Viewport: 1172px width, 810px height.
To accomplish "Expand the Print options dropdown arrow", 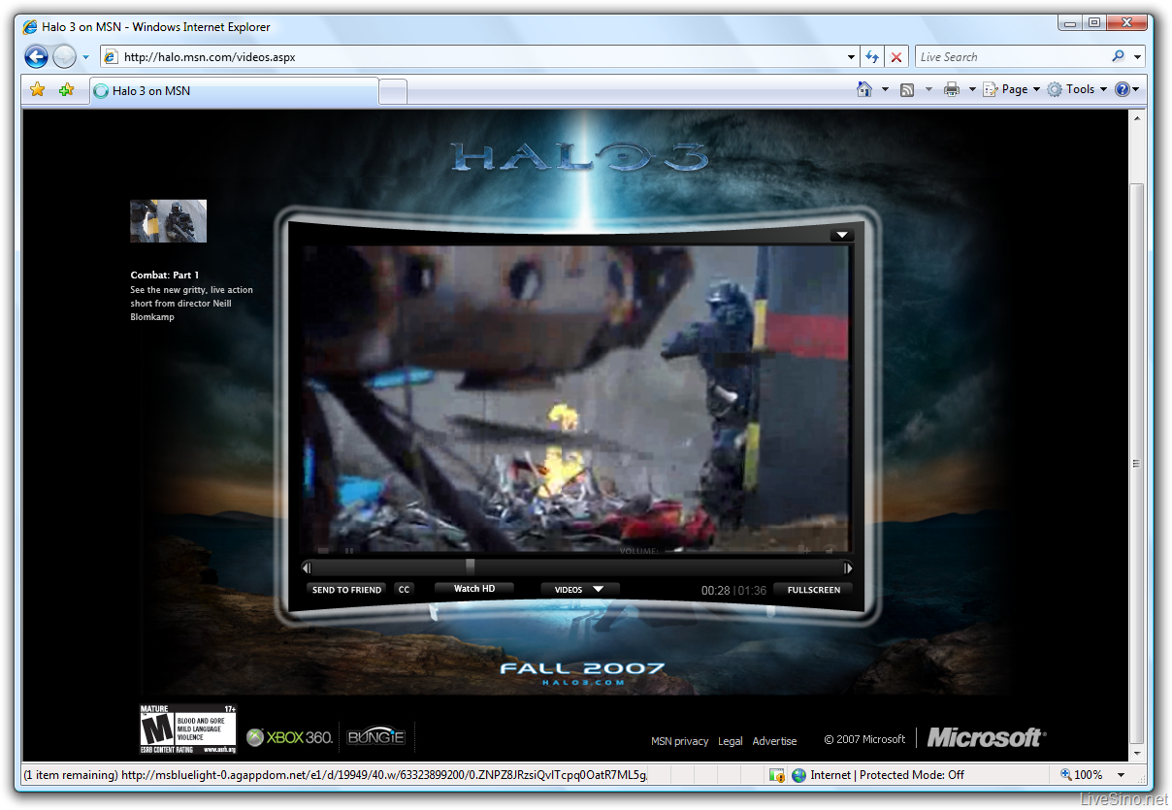I will [972, 89].
